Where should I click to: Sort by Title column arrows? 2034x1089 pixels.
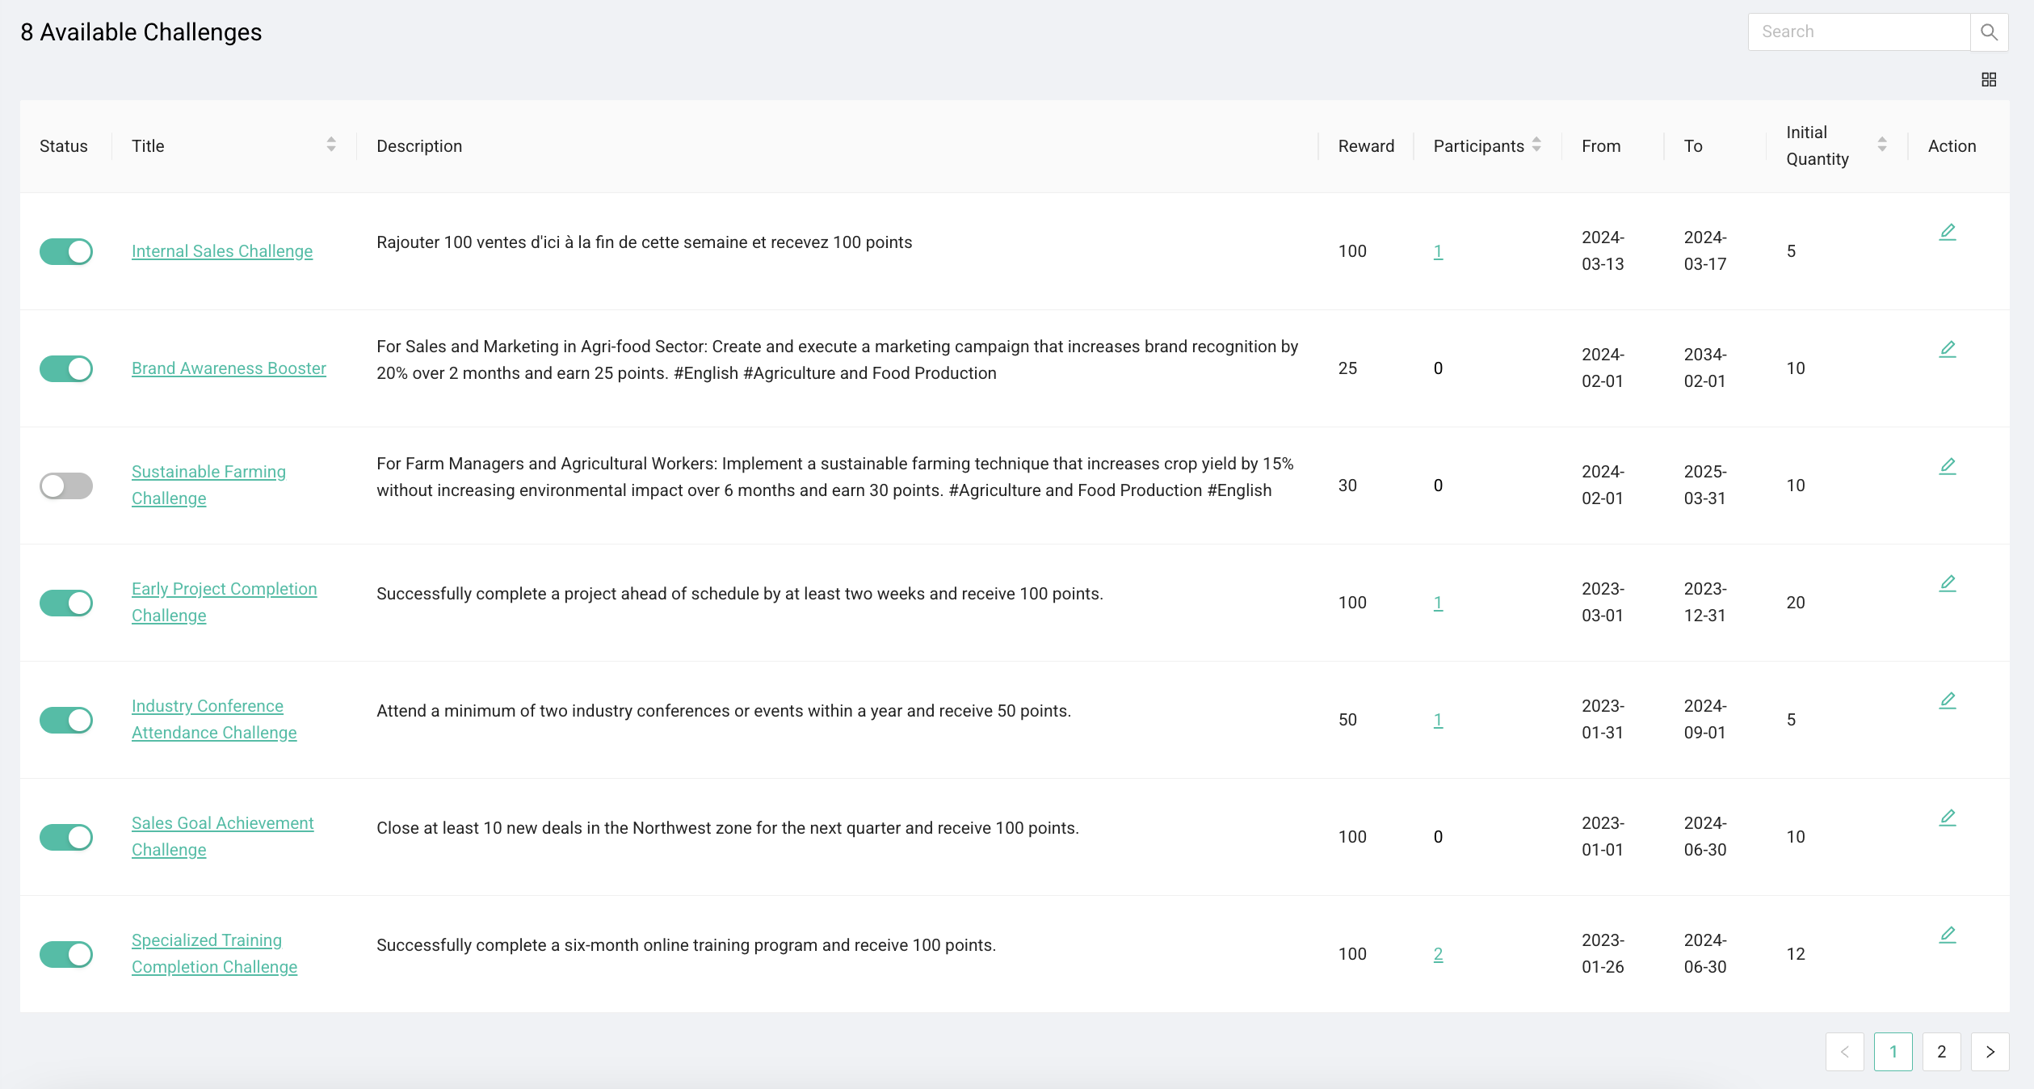click(331, 145)
